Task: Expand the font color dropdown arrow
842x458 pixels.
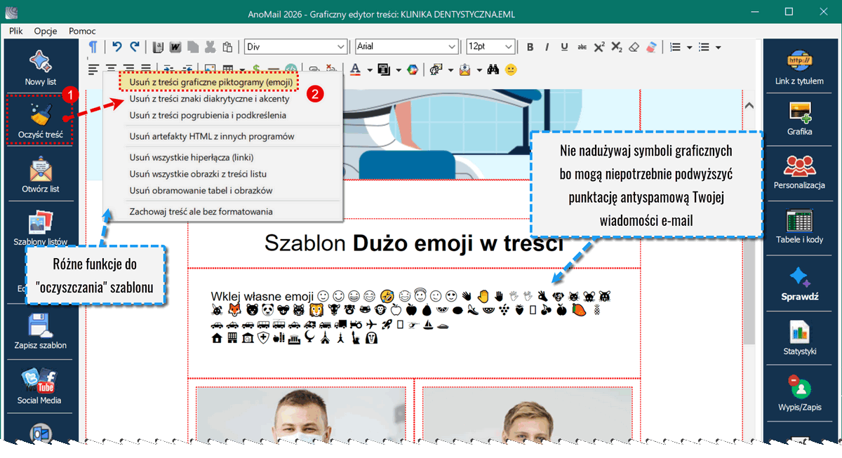Action: click(x=369, y=69)
